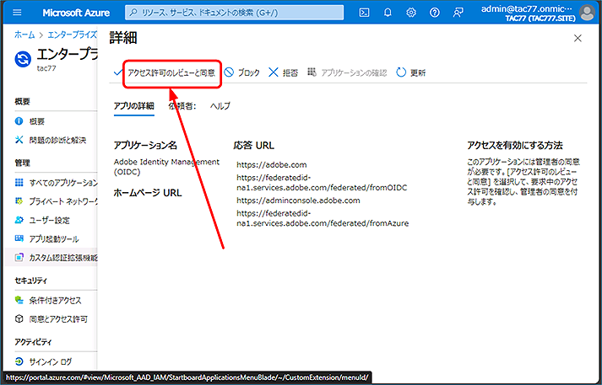This screenshot has height=385, width=602.
Task: Click the 条件付きアクセス shield icon
Action: pos(19,301)
